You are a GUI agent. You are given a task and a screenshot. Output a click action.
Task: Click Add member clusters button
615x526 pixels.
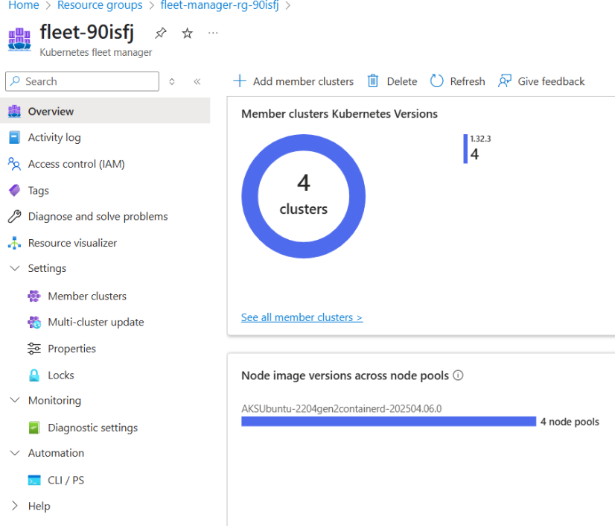(x=293, y=81)
